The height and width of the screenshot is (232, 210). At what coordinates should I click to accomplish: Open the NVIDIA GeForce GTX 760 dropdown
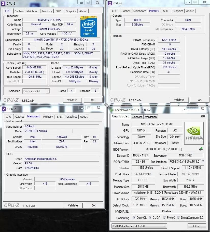pyautogui.click(x=139, y=226)
